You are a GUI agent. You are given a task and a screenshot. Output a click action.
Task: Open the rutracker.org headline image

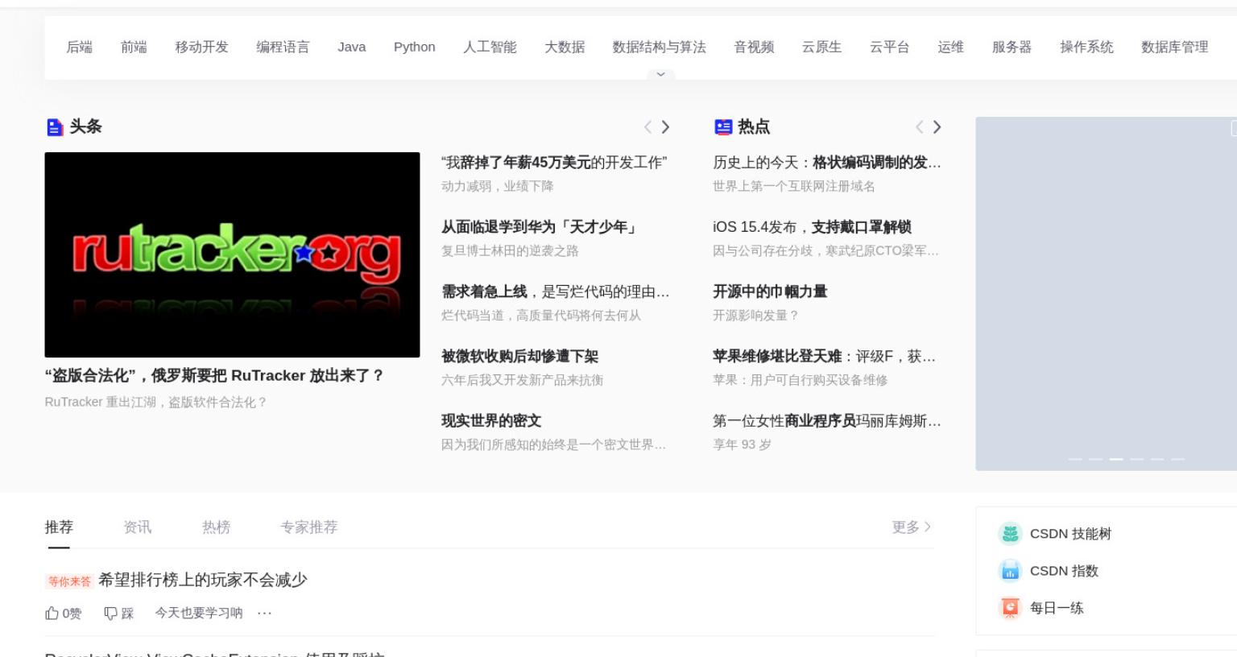232,254
